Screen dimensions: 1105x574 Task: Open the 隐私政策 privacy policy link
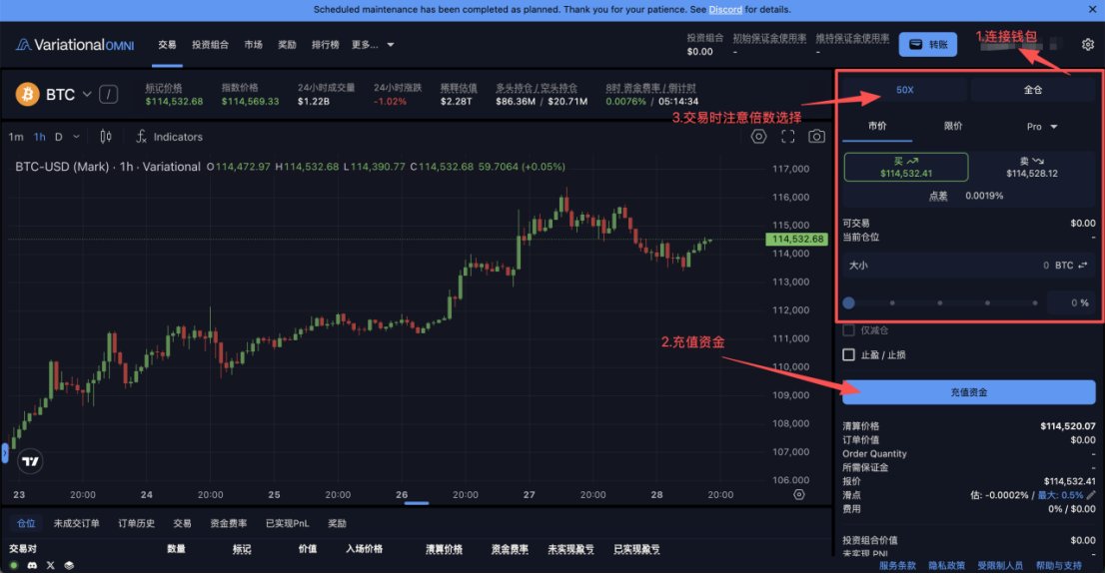coord(946,566)
